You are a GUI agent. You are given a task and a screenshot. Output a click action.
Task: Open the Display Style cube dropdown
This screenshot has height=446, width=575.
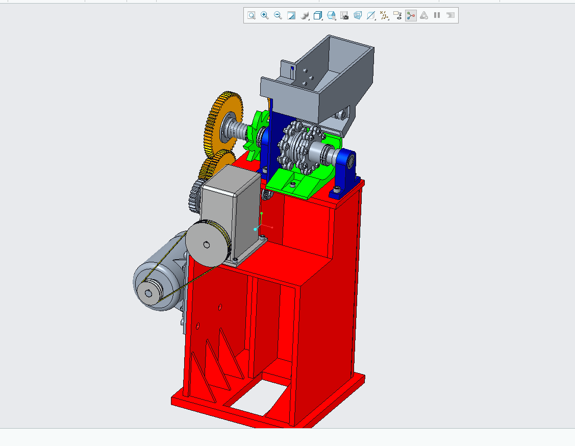pos(318,15)
